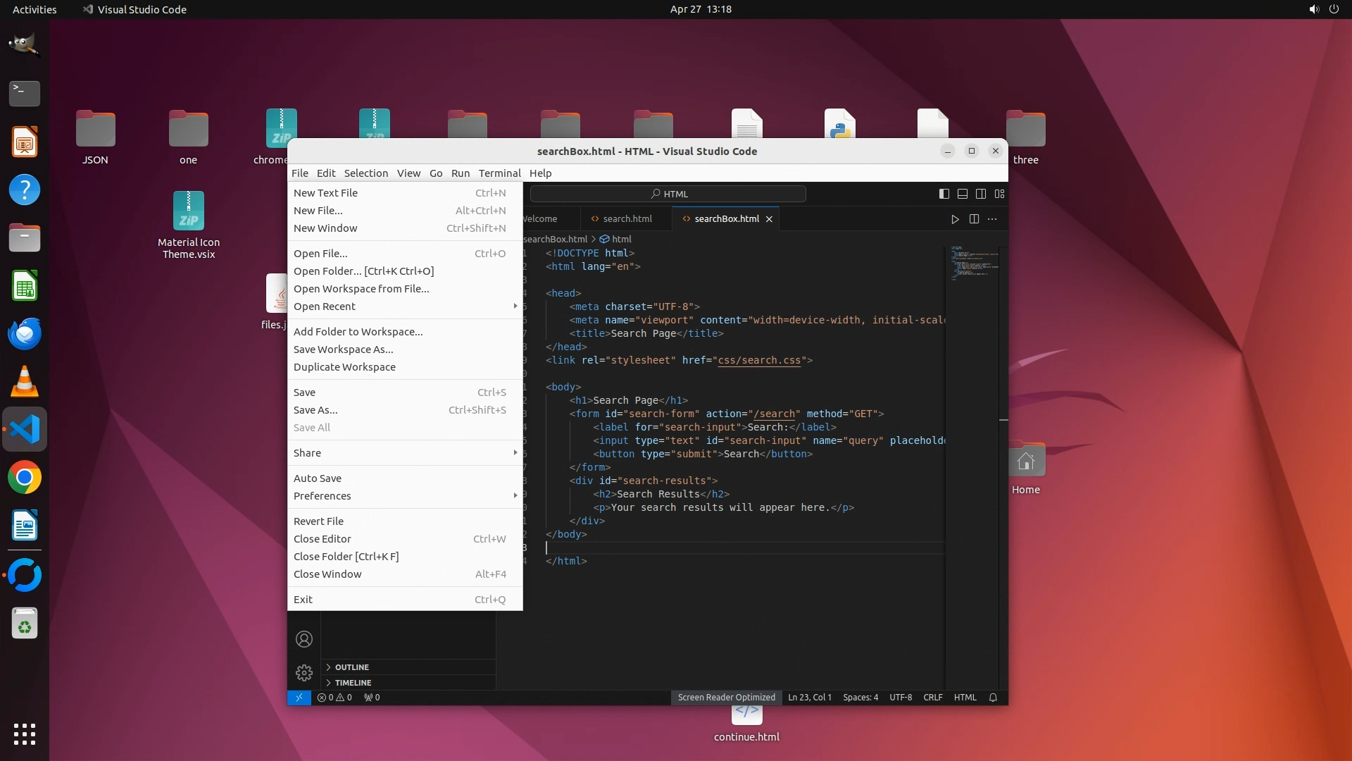
Task: Expand the TIMELINE section
Action: (x=353, y=683)
